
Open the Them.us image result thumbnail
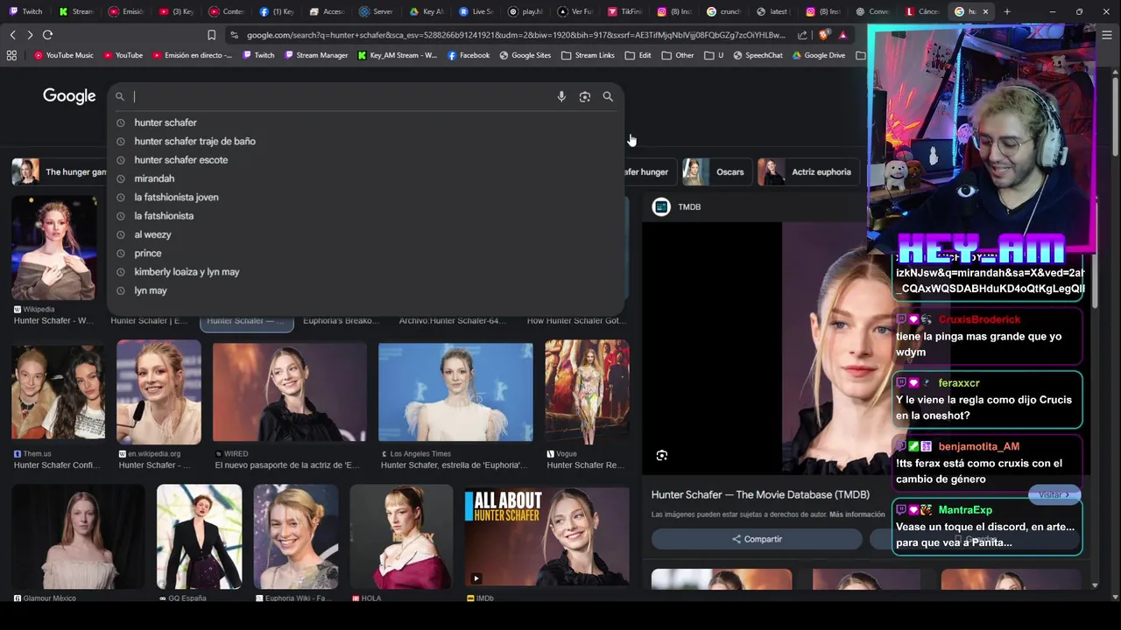58,393
